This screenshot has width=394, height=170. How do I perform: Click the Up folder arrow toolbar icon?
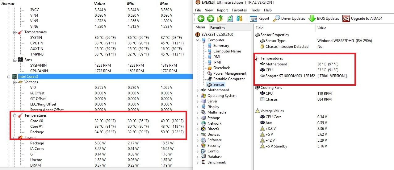[220, 19]
